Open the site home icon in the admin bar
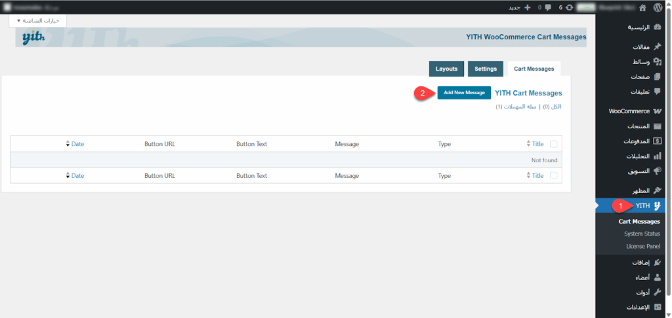 642,7
